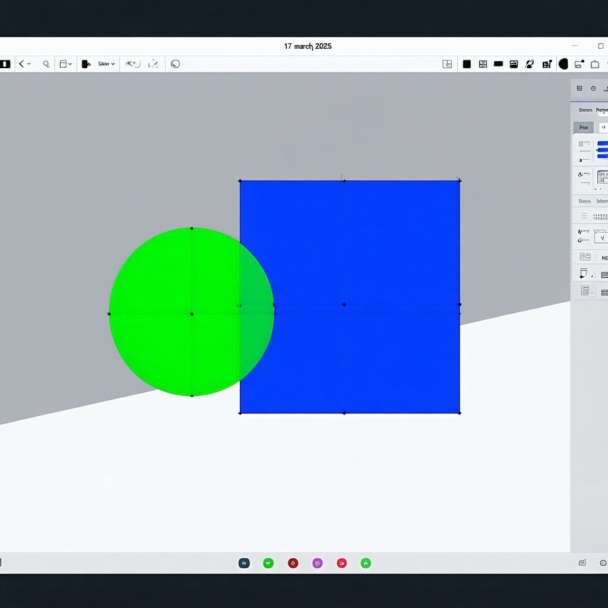Image resolution: width=608 pixels, height=608 pixels.
Task: Click the blue square's center handle
Action: 344,305
